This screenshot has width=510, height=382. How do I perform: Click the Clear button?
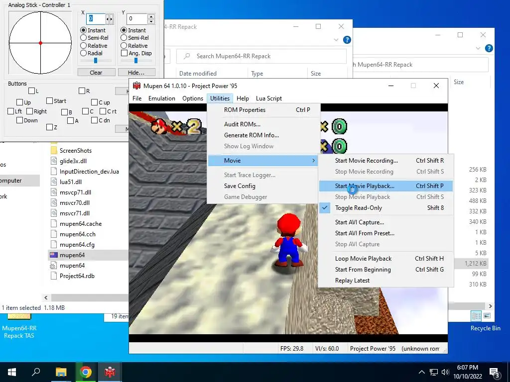pos(96,73)
